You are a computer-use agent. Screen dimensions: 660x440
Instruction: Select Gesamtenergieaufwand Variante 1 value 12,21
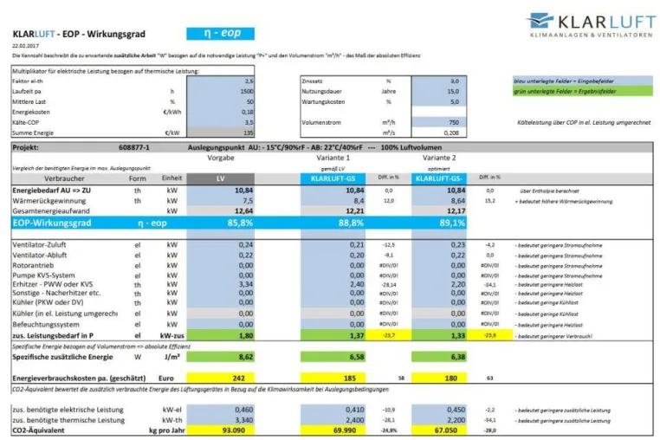[333, 211]
